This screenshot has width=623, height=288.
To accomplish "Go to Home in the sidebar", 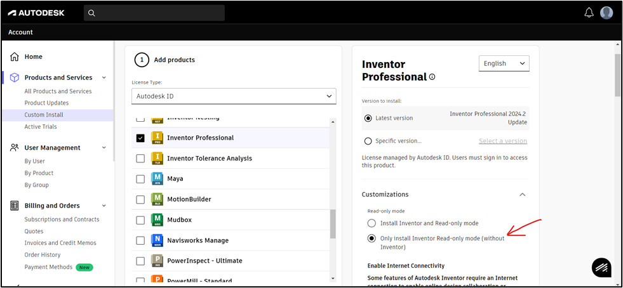I will coord(33,56).
